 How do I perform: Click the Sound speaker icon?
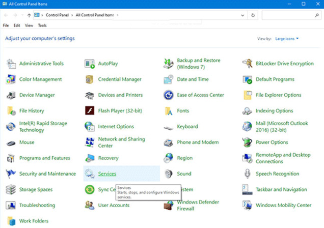169,174
